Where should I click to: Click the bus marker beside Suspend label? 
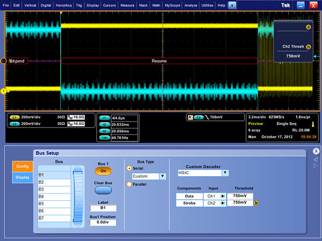point(3,61)
